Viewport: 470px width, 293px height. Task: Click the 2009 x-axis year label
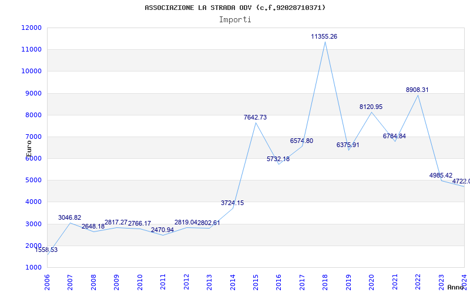coord(116,282)
